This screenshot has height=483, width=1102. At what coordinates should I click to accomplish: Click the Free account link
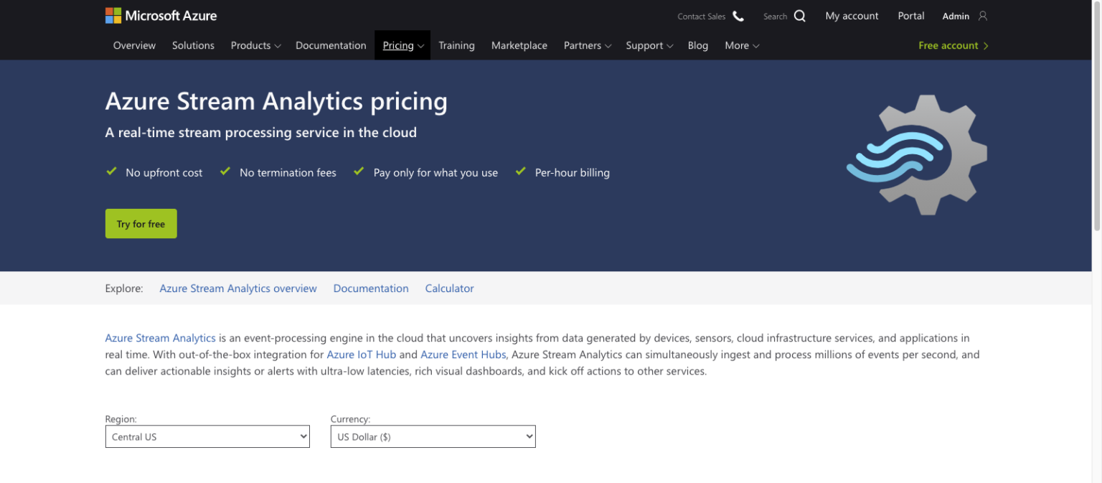(948, 45)
